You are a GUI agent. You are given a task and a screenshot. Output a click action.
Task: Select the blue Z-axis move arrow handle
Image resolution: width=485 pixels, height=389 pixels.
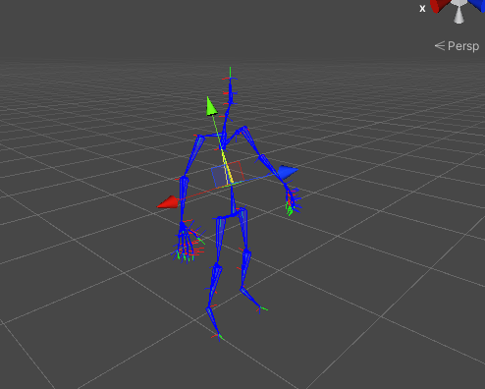point(289,172)
